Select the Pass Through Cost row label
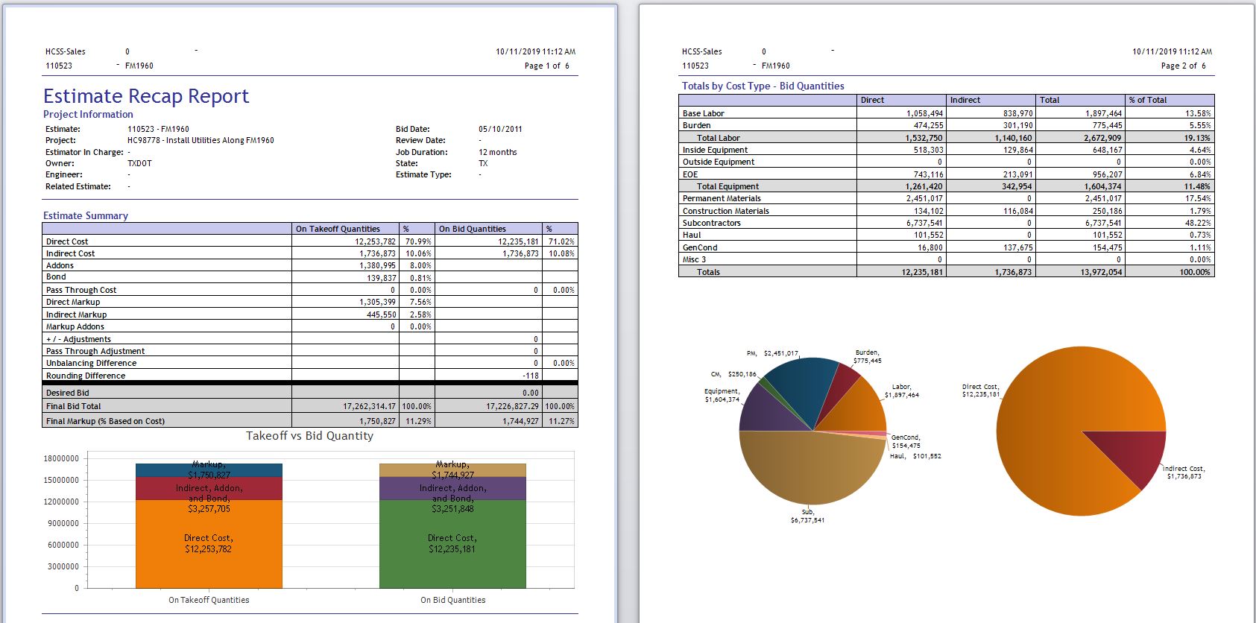1256x623 pixels. tap(81, 290)
